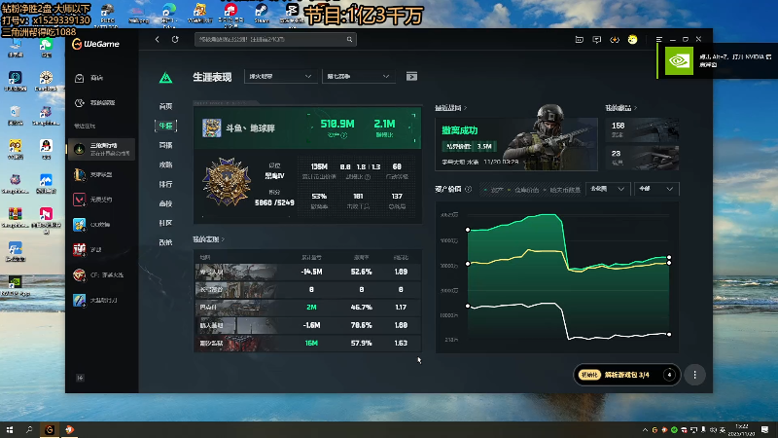Click help icon next to 战损比
778x438 pixels.
tap(368, 177)
